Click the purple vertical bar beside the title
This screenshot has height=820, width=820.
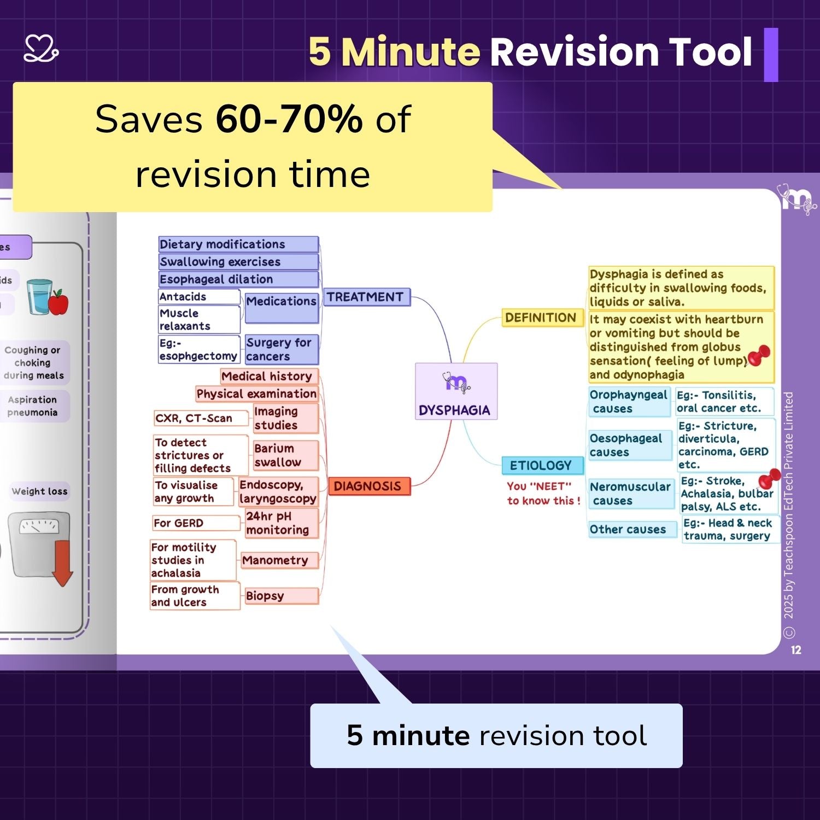pos(771,55)
